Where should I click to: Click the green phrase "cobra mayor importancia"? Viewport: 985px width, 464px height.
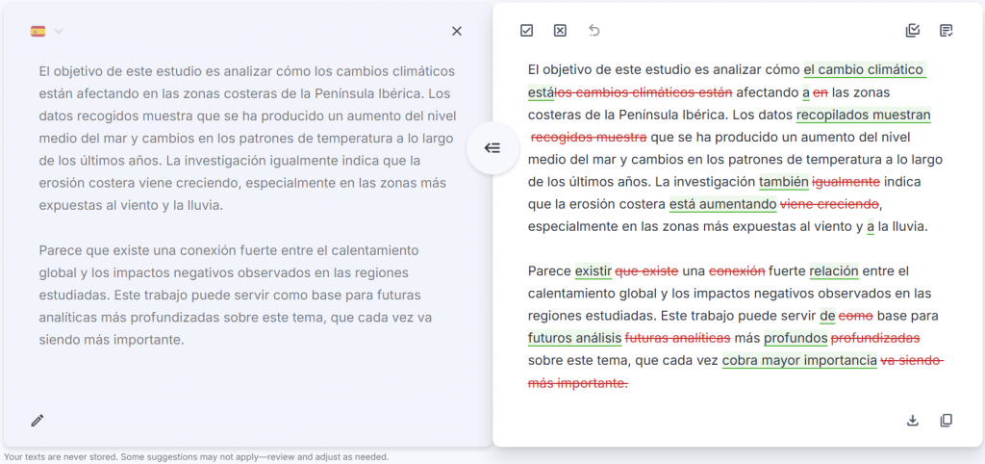click(799, 361)
